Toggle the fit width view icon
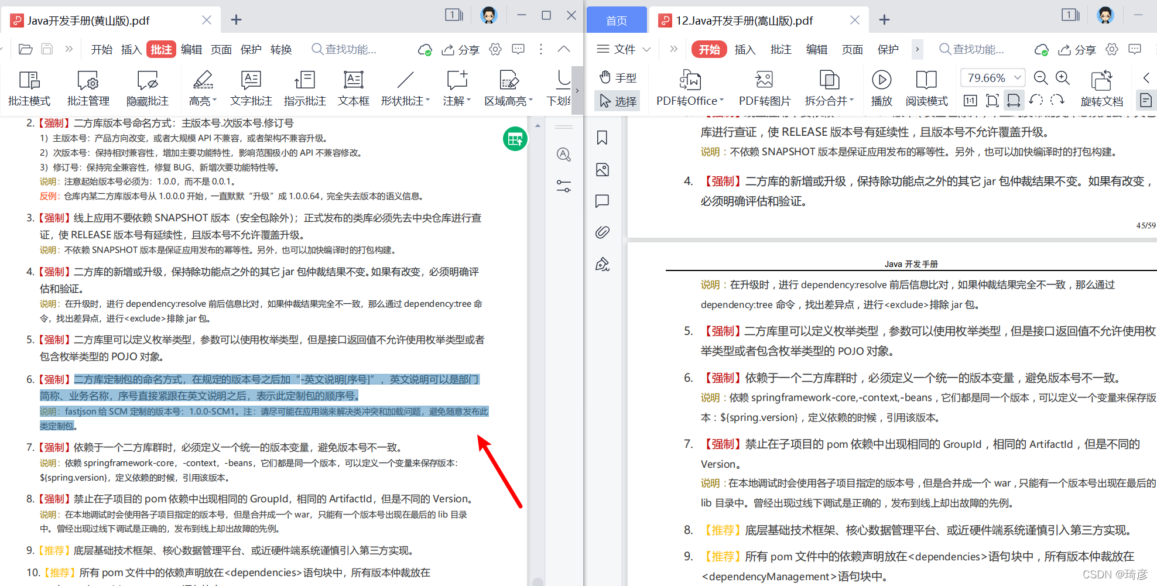The width and height of the screenshot is (1157, 586). 1014,101
